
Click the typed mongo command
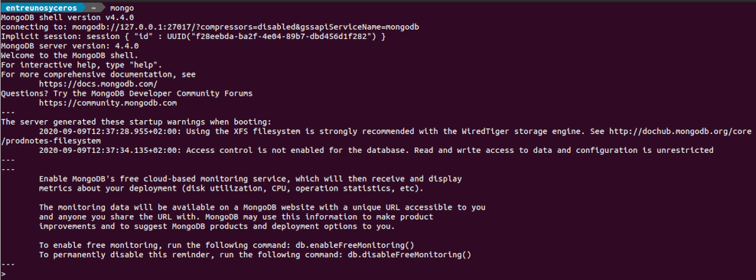(122, 8)
